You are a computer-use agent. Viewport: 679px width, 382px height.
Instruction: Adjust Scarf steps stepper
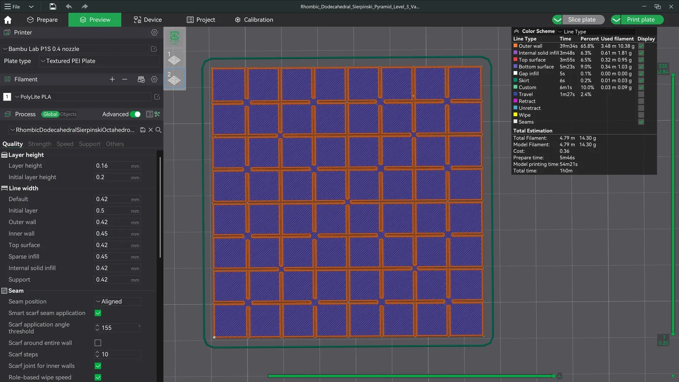97,354
